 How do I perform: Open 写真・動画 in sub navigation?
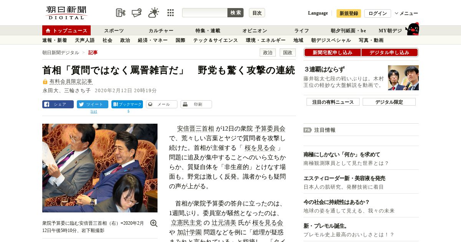[x=371, y=40]
